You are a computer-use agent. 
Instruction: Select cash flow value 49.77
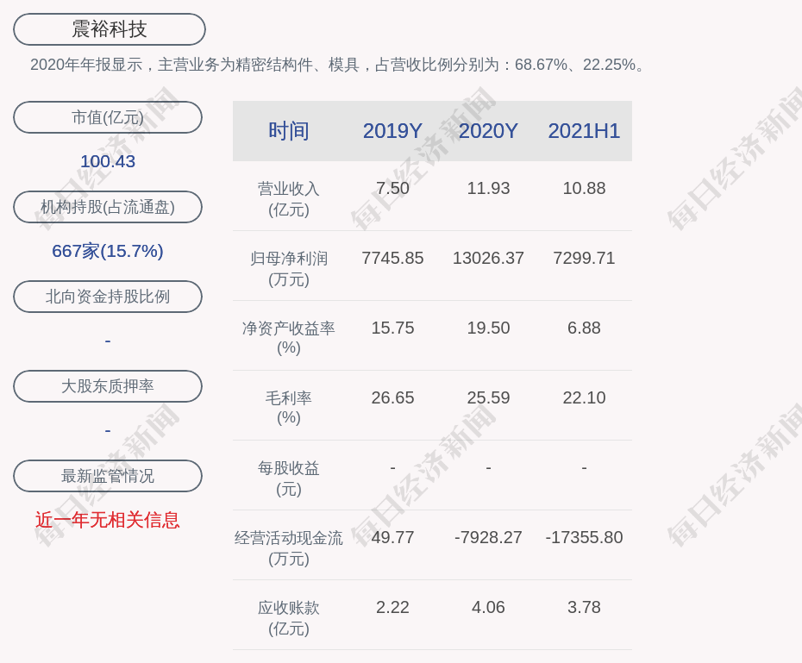(393, 537)
